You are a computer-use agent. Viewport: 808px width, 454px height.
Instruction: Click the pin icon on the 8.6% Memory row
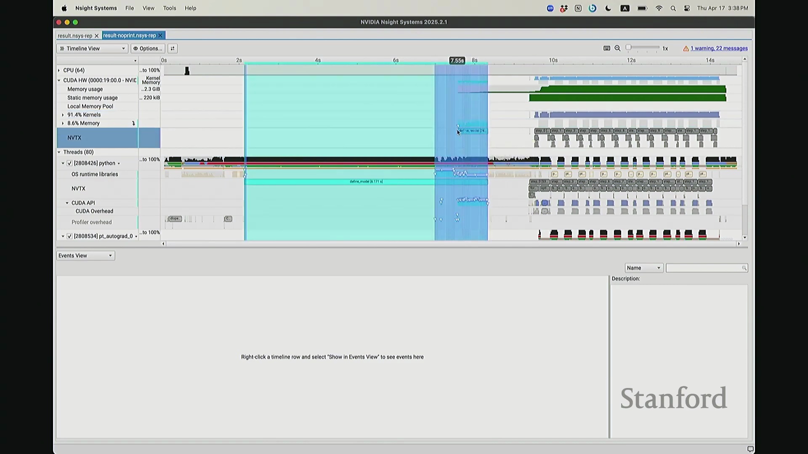click(133, 123)
